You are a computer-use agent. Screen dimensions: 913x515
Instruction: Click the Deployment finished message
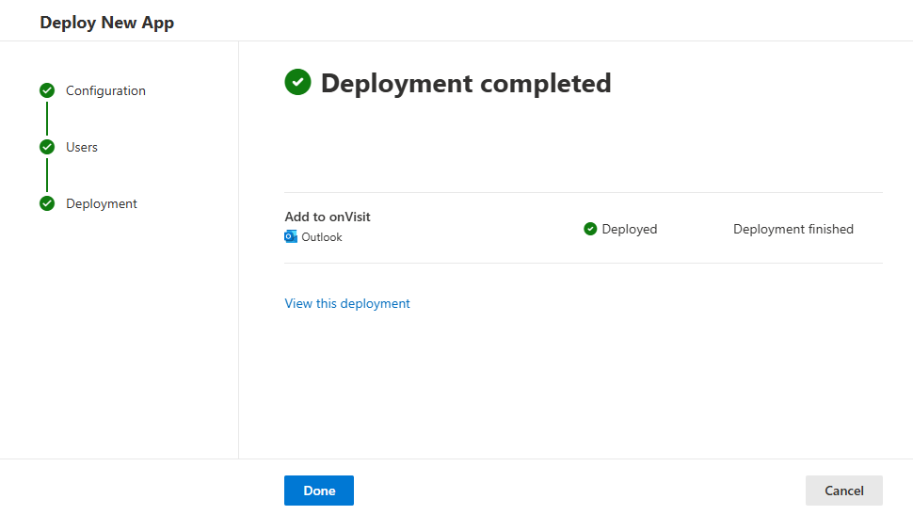(x=793, y=230)
